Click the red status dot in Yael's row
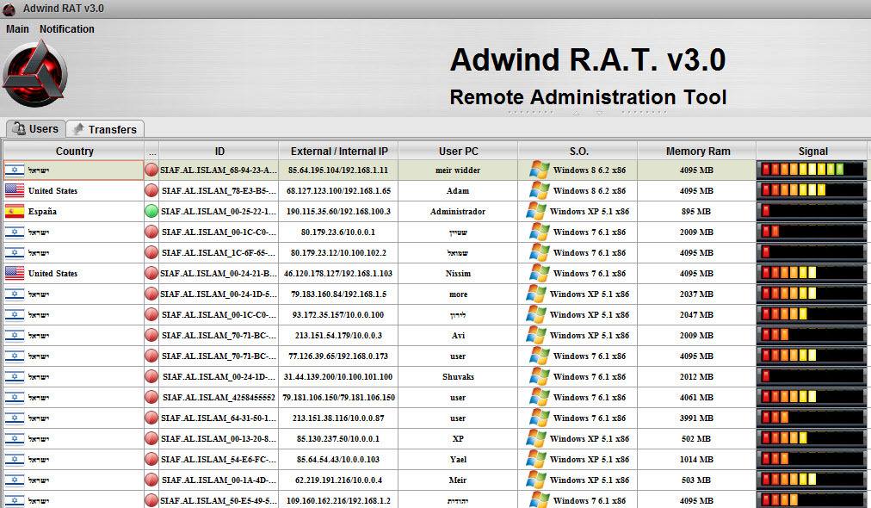The height and width of the screenshot is (508, 871). tap(151, 459)
